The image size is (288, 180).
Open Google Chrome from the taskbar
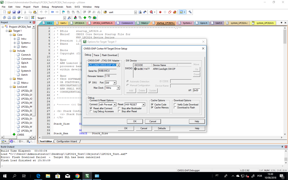77,176
